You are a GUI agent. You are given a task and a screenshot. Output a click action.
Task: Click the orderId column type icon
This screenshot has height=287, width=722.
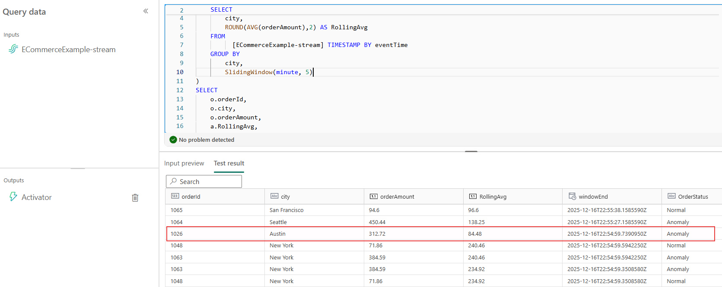175,196
